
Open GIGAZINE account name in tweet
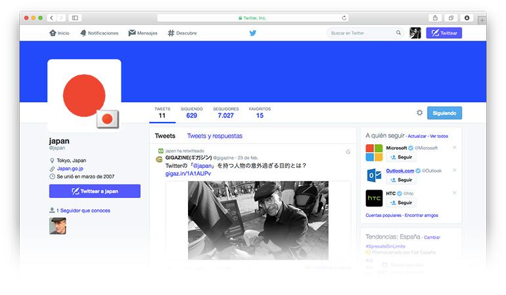click(189, 157)
